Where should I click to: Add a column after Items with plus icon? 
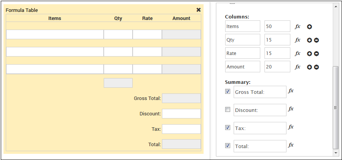click(309, 27)
